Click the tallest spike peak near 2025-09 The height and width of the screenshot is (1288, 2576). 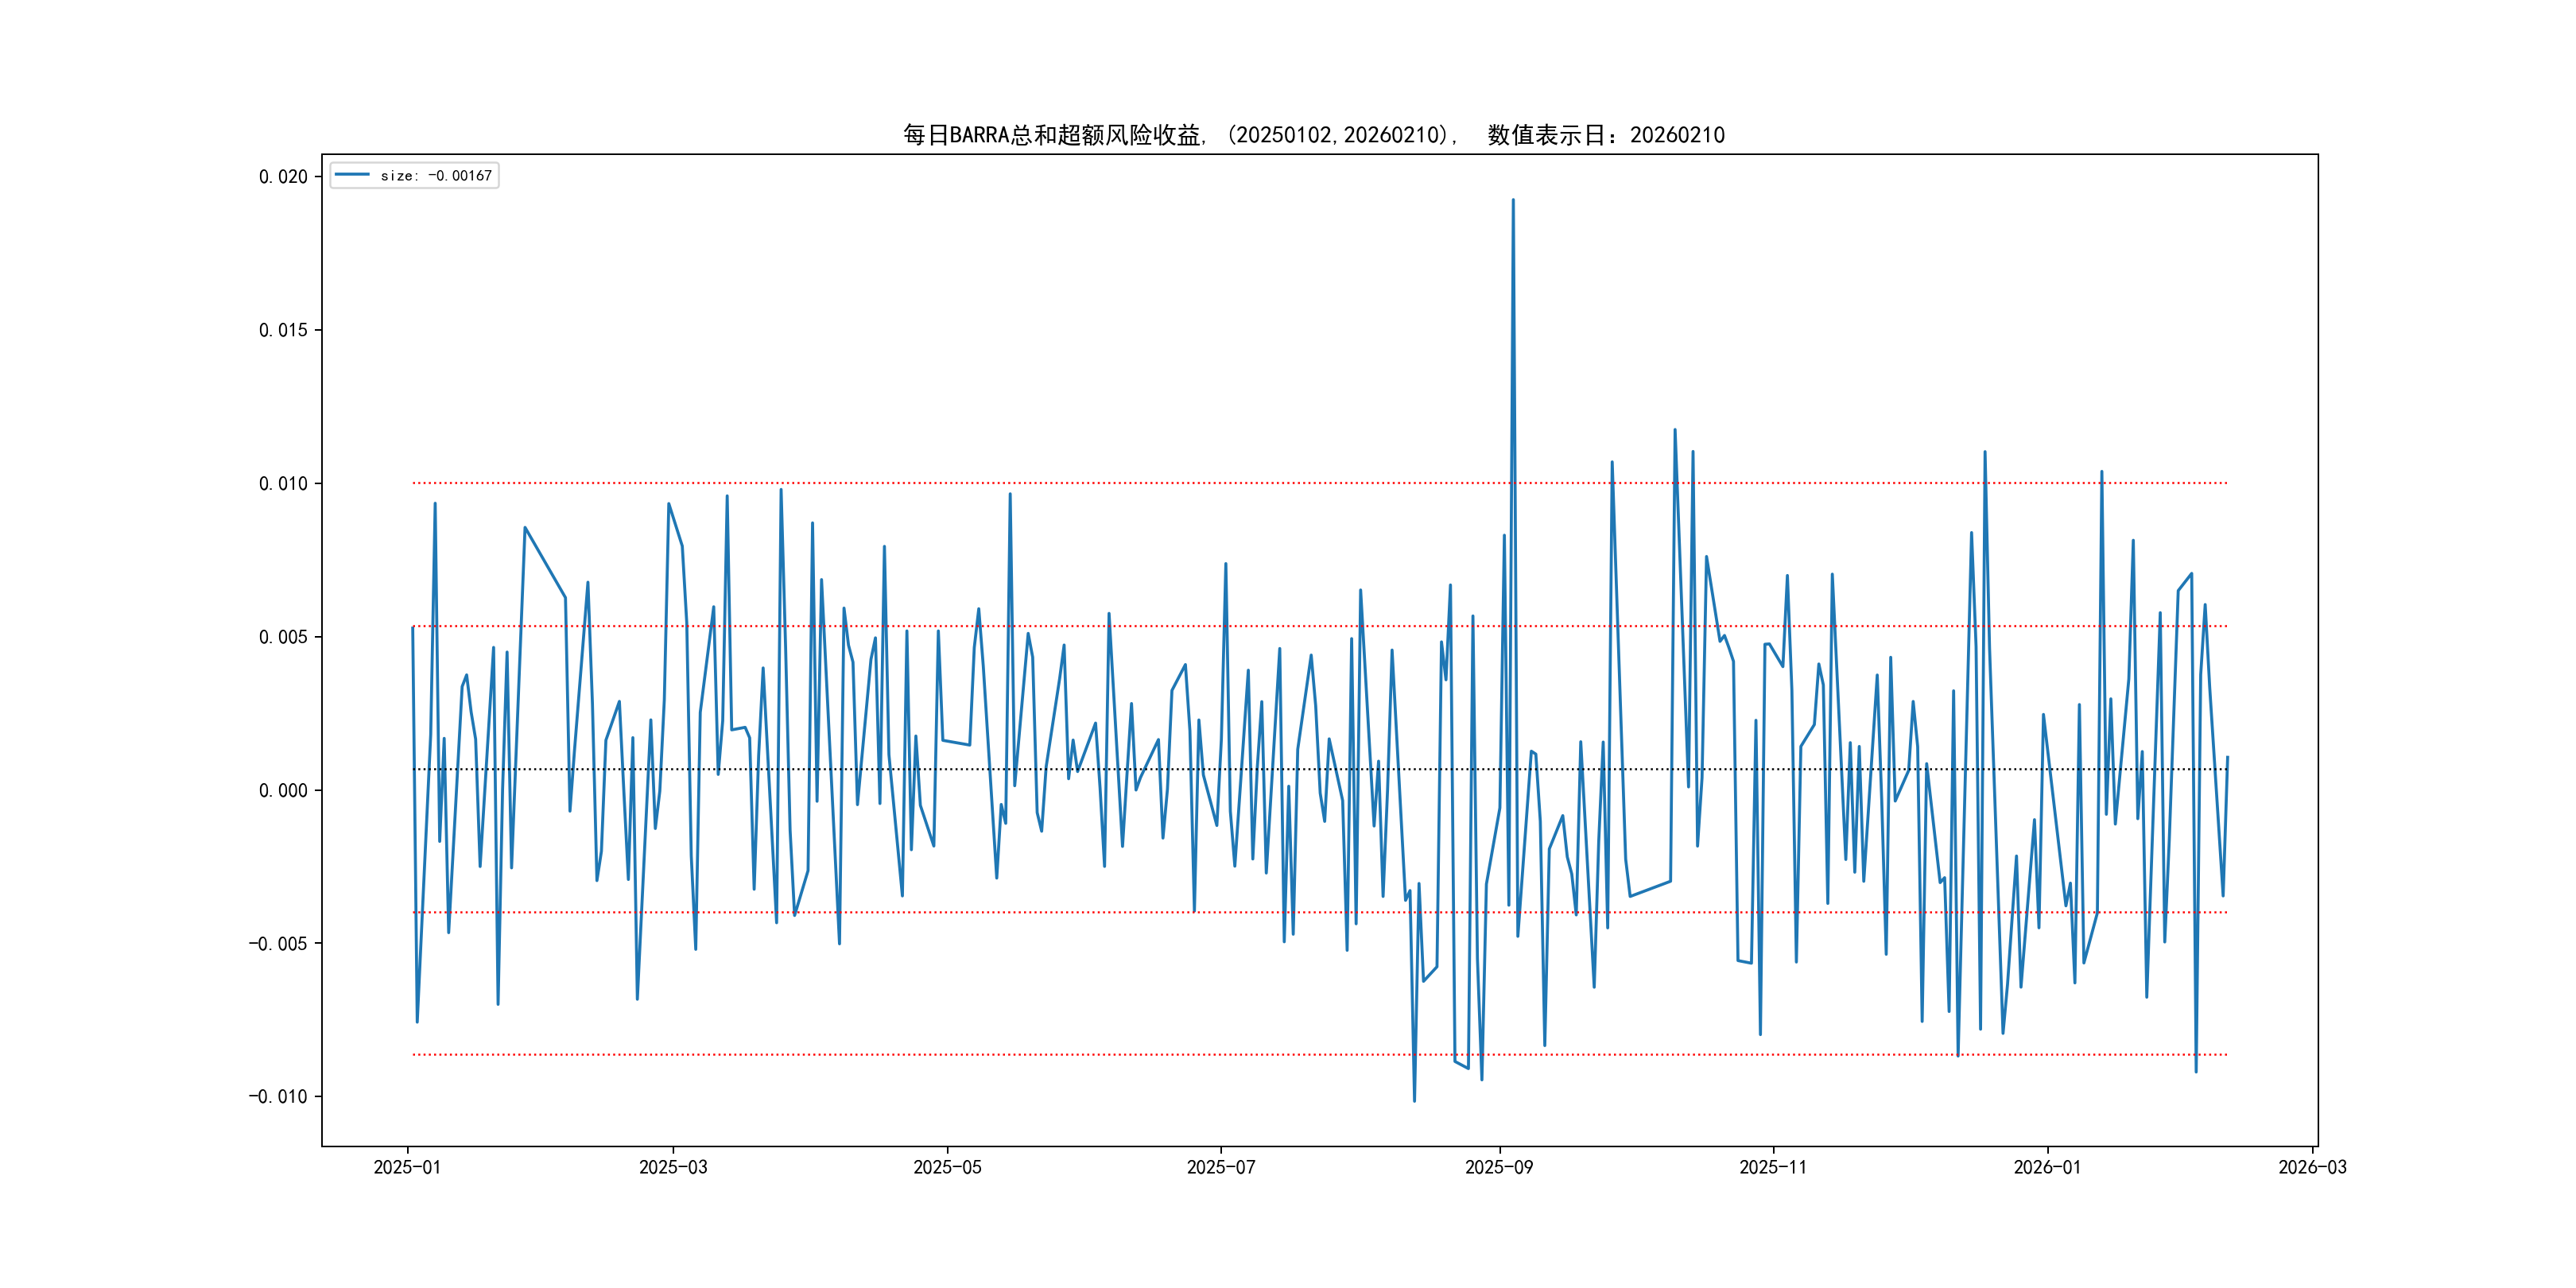(1513, 200)
